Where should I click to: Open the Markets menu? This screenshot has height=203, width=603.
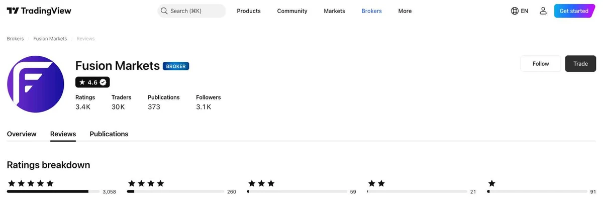coord(334,11)
